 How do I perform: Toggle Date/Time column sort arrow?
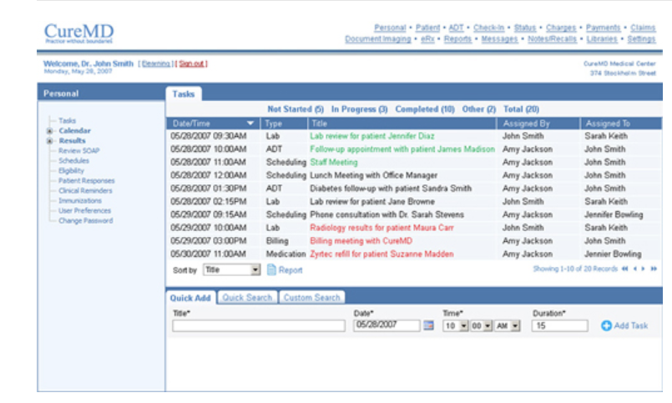click(250, 123)
